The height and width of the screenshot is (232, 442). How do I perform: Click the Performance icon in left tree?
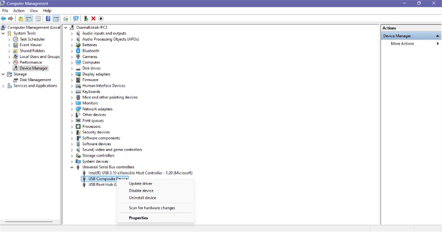(16, 62)
